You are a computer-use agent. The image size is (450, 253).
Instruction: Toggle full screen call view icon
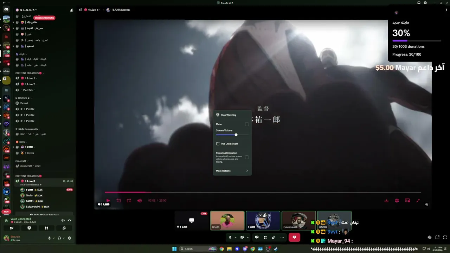(445, 238)
